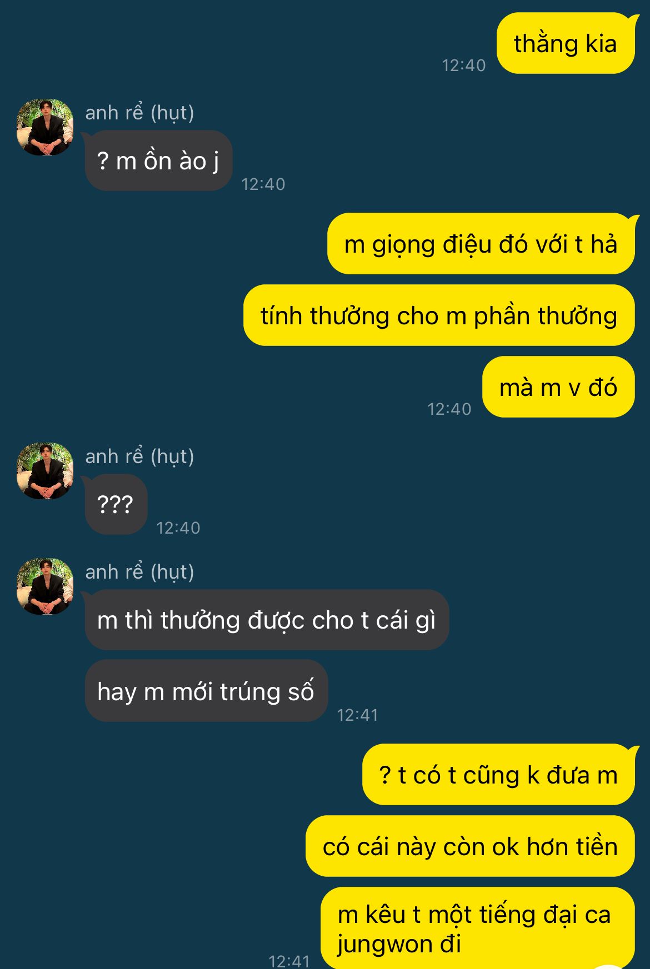Tap sender name above 'm thì thưởng được' message
The width and height of the screenshot is (650, 969).
(139, 572)
